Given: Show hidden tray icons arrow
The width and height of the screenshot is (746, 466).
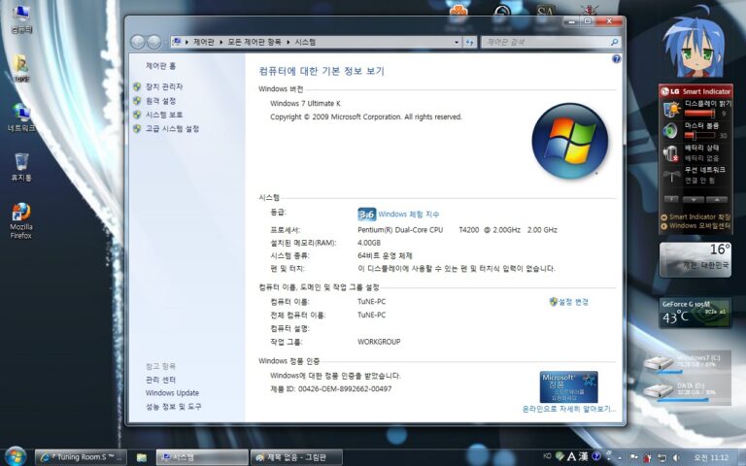Looking at the screenshot, I should pyautogui.click(x=620, y=458).
